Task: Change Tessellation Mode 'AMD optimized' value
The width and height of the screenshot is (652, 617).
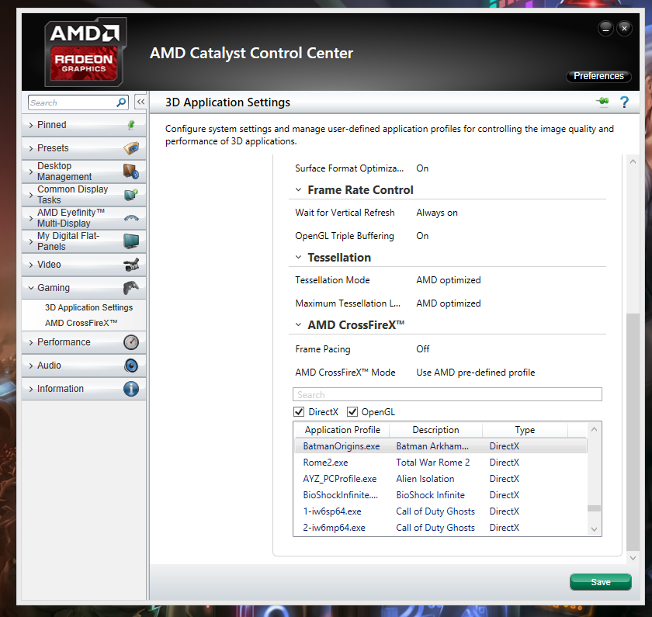Action: [449, 280]
